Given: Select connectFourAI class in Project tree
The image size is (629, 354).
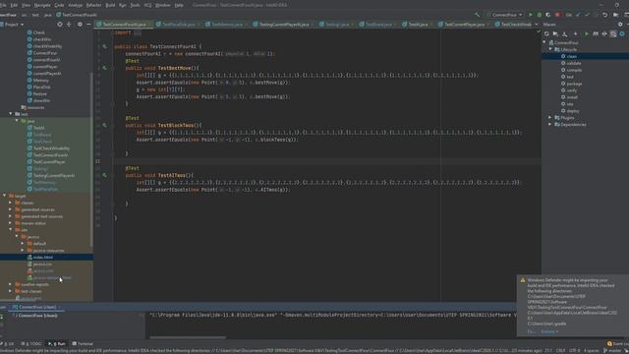Looking at the screenshot, I should [x=46, y=60].
